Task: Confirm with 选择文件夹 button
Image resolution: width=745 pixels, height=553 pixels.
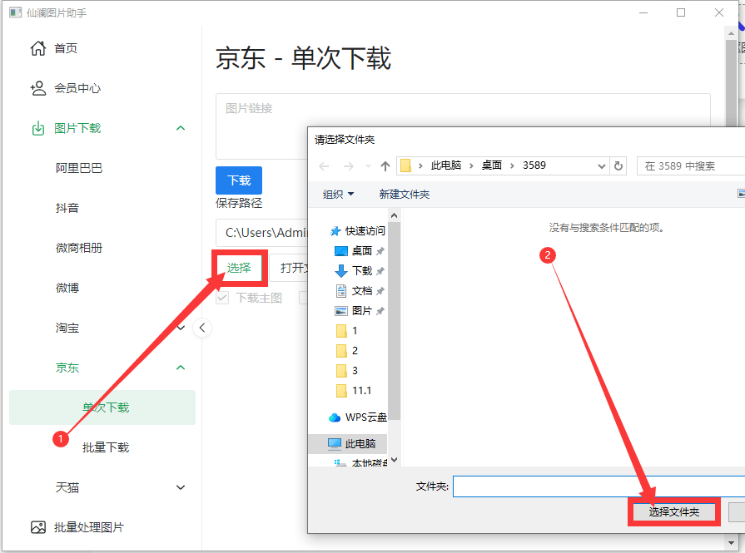Action: [674, 512]
